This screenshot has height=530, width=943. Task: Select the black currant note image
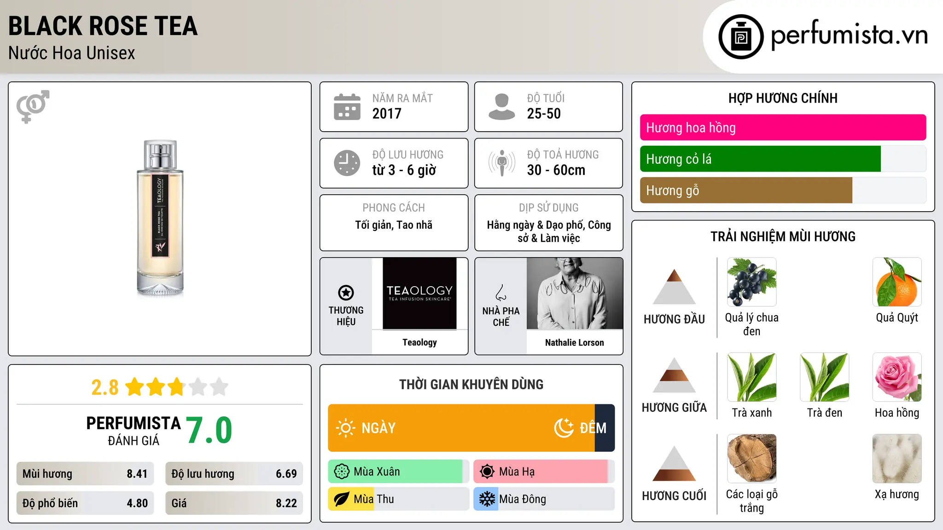click(751, 282)
